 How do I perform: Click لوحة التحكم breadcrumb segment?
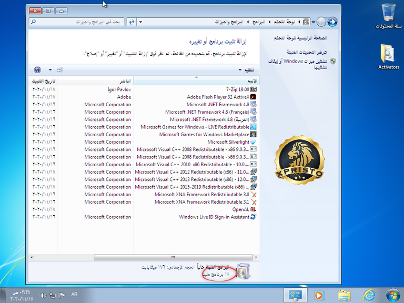point(285,22)
